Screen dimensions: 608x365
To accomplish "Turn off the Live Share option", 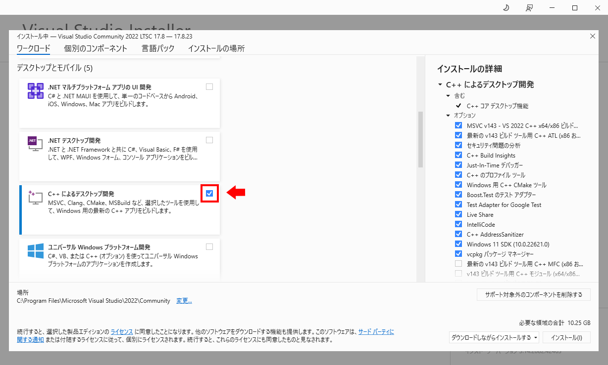I will pos(458,214).
